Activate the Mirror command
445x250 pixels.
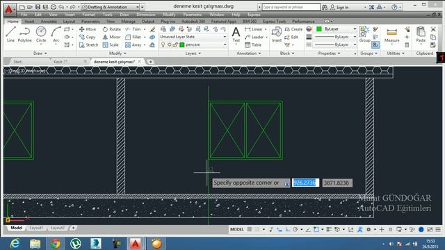(x=111, y=37)
